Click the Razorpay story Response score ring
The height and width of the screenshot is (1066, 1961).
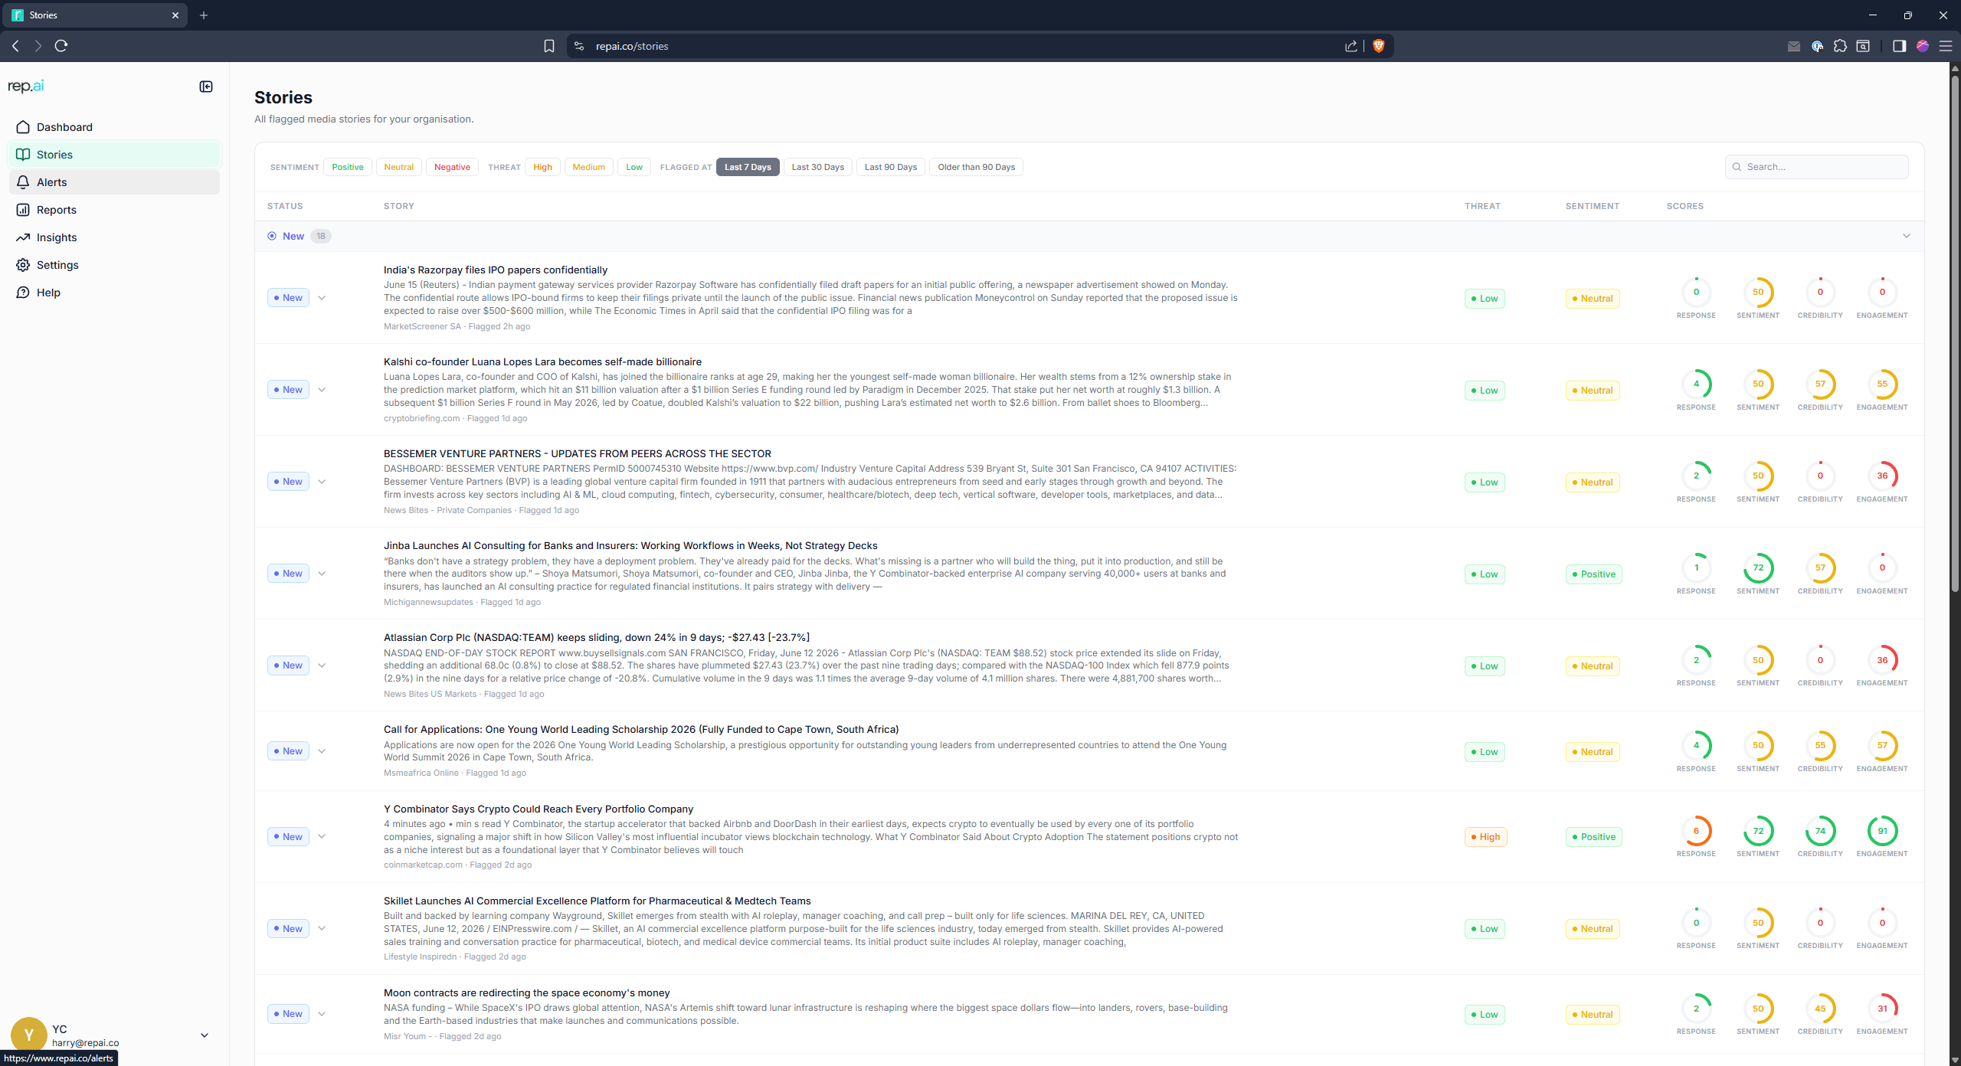coord(1696,292)
